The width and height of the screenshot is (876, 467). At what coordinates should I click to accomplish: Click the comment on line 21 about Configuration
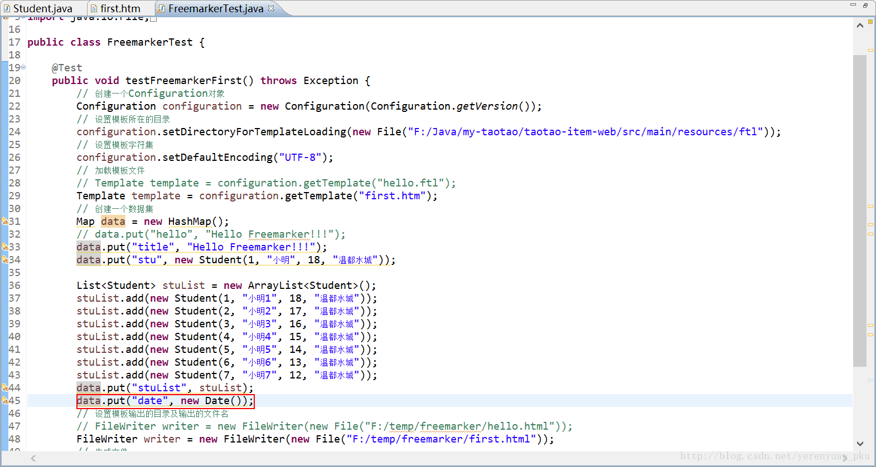tap(151, 94)
